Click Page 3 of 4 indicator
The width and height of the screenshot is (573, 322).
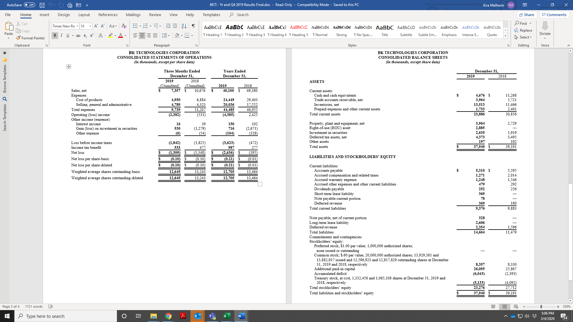coord(11,306)
